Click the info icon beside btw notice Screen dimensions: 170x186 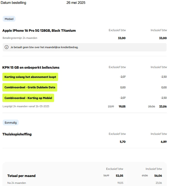[7, 47]
